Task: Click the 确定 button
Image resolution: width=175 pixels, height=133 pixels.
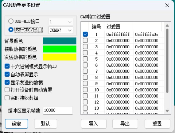Action: pos(16,124)
